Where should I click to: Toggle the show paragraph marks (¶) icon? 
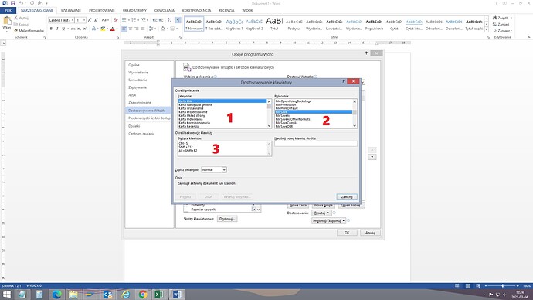178,20
